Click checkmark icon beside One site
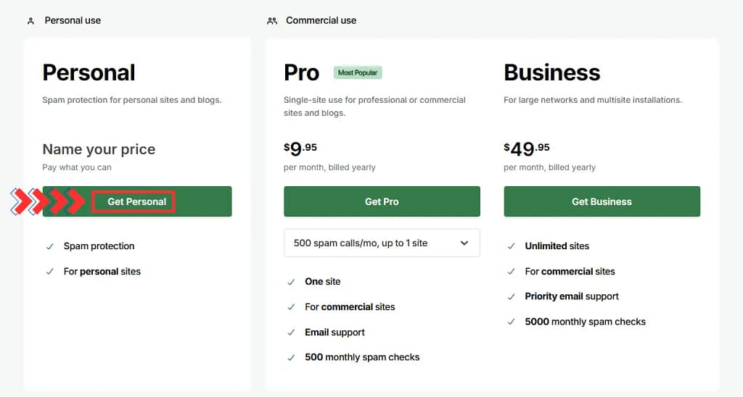Viewport: 743px width, 397px height. [291, 282]
